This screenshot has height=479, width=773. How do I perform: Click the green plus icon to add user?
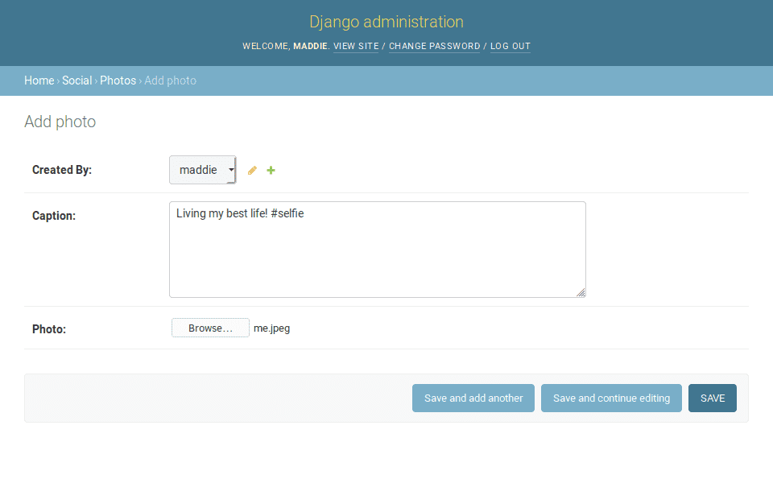(271, 171)
